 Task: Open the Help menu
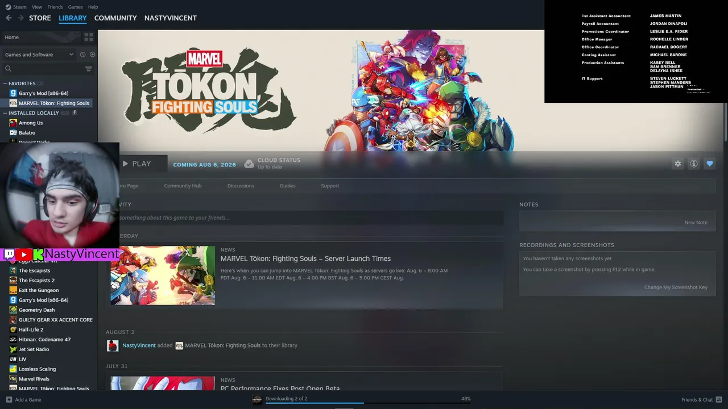pyautogui.click(x=93, y=7)
